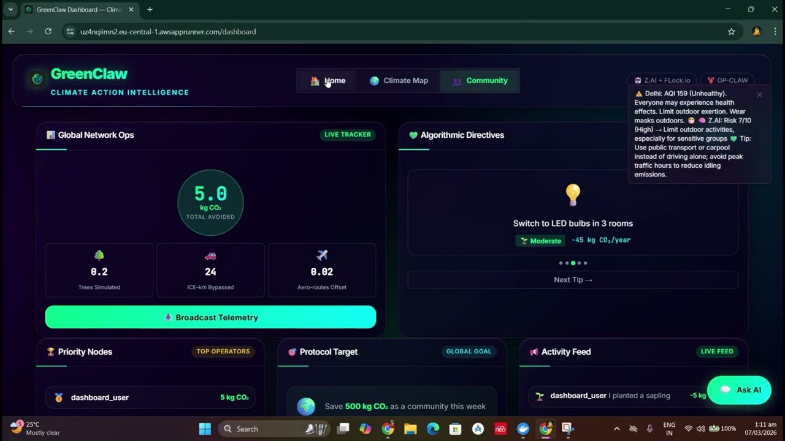The height and width of the screenshot is (441, 785).
Task: Click the airplane icon above Aero-routes Offset
Action: pyautogui.click(x=322, y=255)
